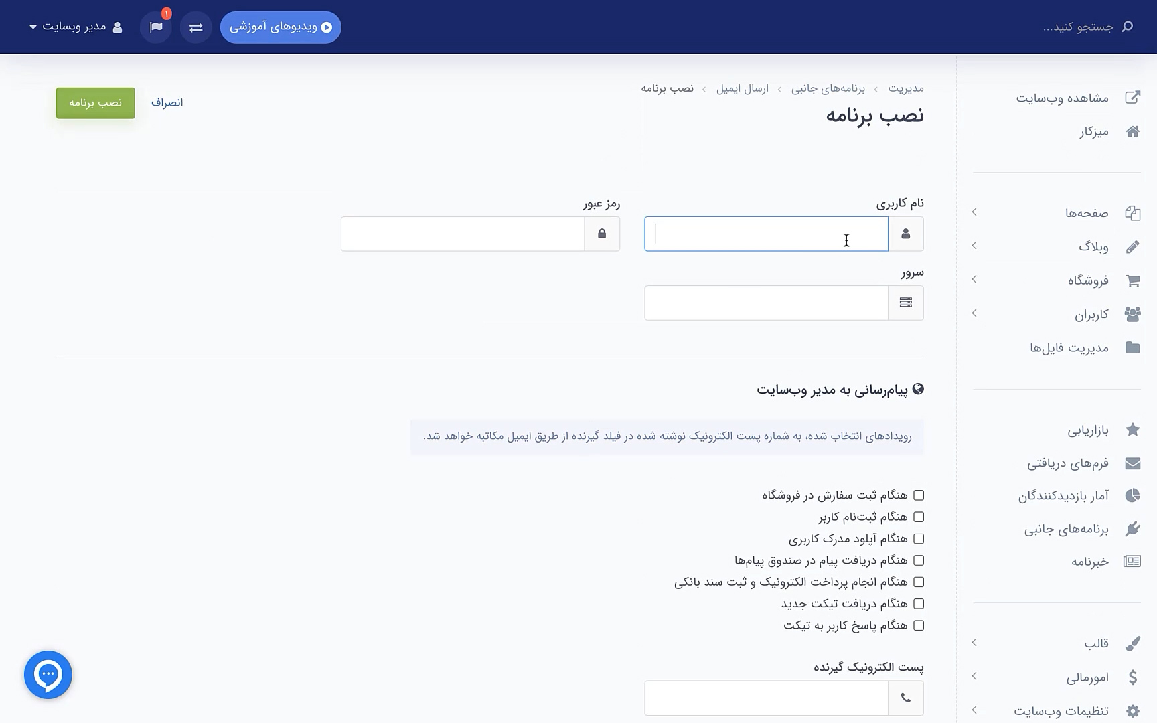
Task: Click the green نصب برنامه button
Action: pyautogui.click(x=96, y=103)
